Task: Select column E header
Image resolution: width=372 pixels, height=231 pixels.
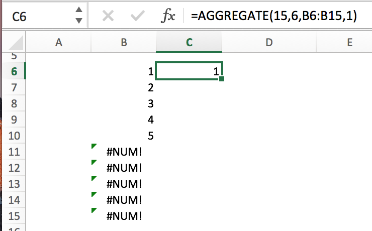Action: coord(349,43)
